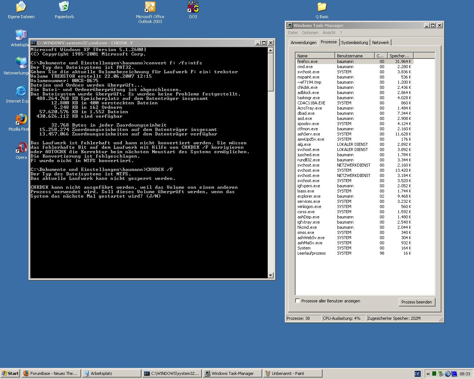Select the alg.exe process row
This screenshot has width=474, height=379.
pos(354,144)
